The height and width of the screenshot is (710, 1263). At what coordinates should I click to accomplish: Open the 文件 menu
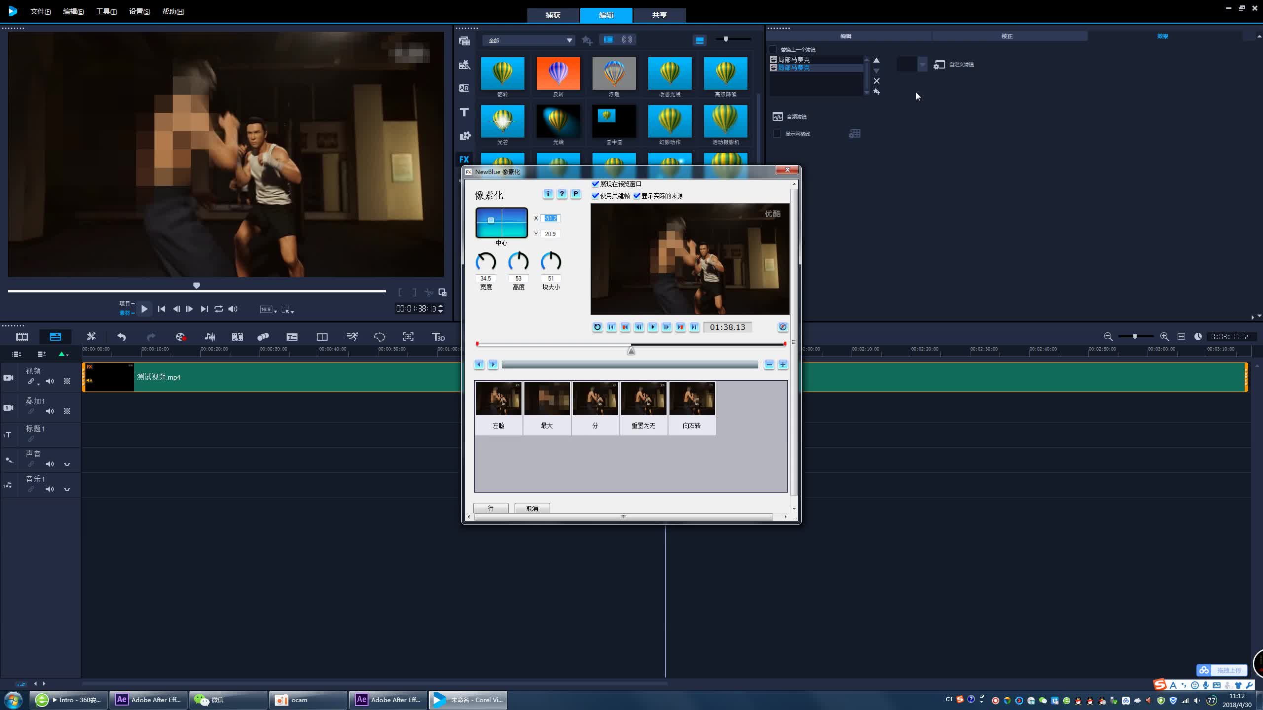coord(40,11)
